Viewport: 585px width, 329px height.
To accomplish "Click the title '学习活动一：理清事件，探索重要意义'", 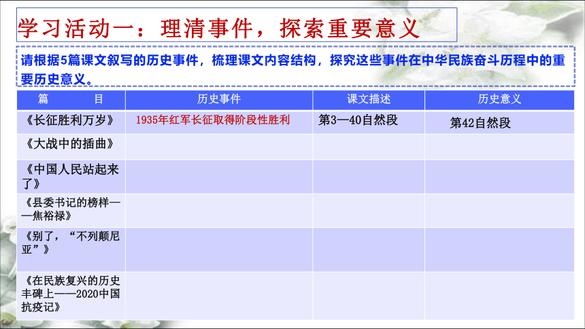I will [x=218, y=29].
